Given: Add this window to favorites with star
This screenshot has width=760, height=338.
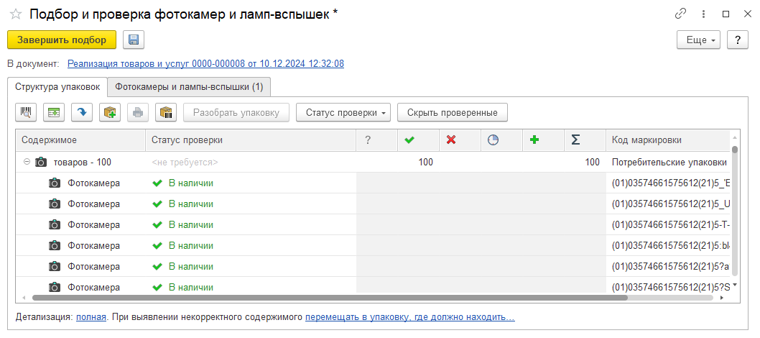Looking at the screenshot, I should pos(16,14).
